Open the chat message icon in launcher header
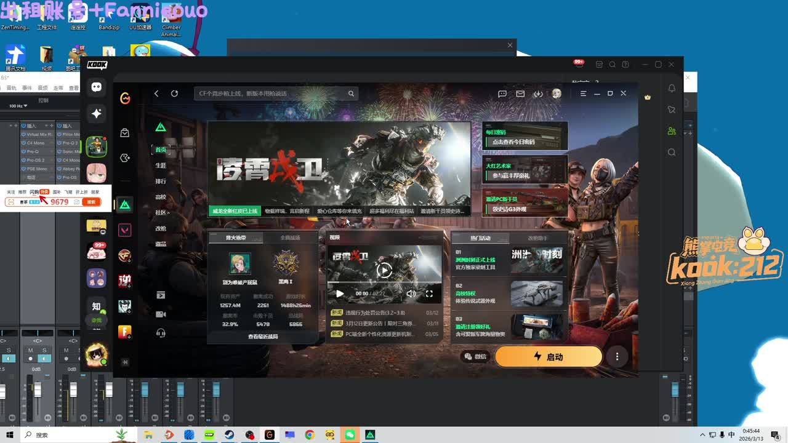 (x=502, y=94)
